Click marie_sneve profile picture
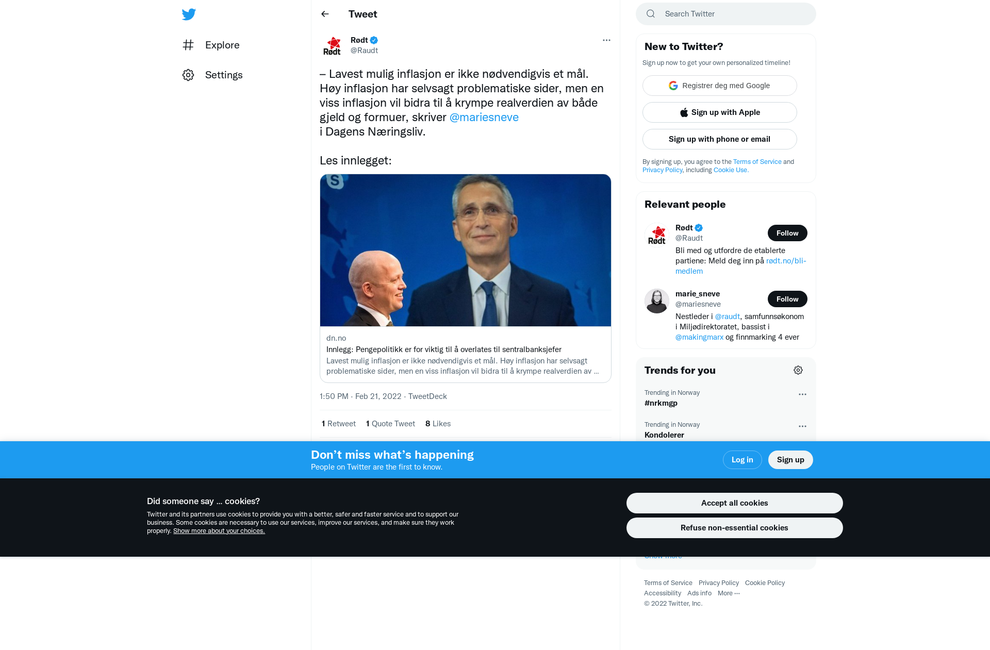 point(657,301)
